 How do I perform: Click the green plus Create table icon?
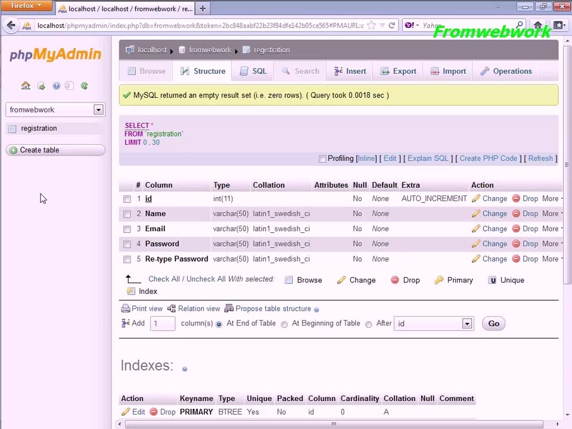pos(14,150)
